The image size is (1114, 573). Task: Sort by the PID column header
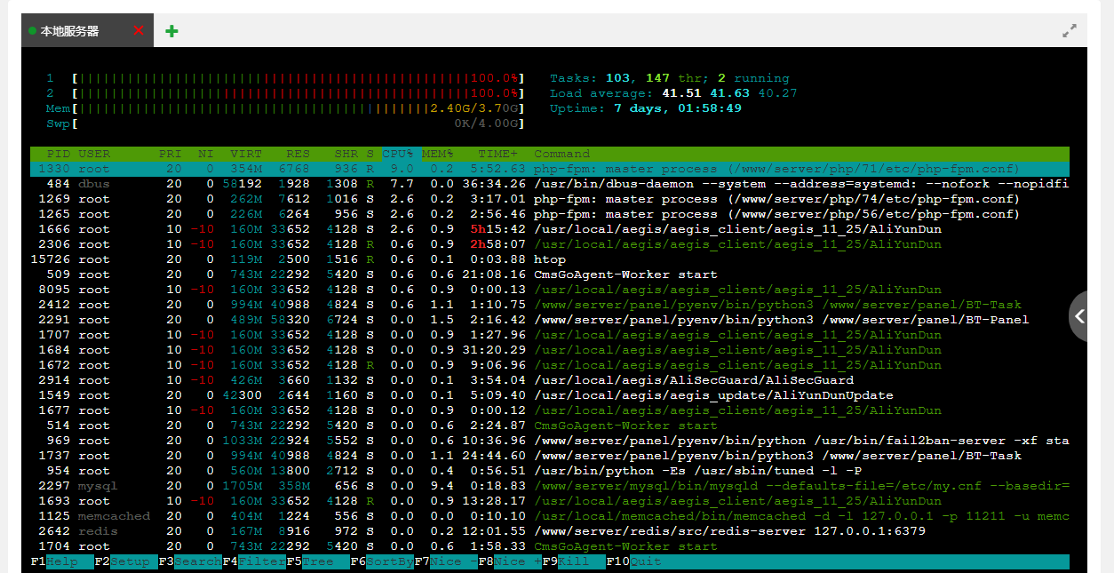(x=59, y=154)
